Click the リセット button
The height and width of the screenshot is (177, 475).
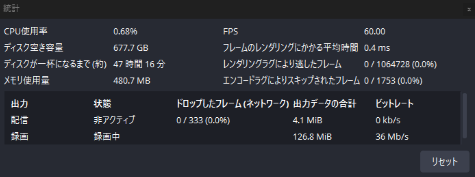(445, 162)
